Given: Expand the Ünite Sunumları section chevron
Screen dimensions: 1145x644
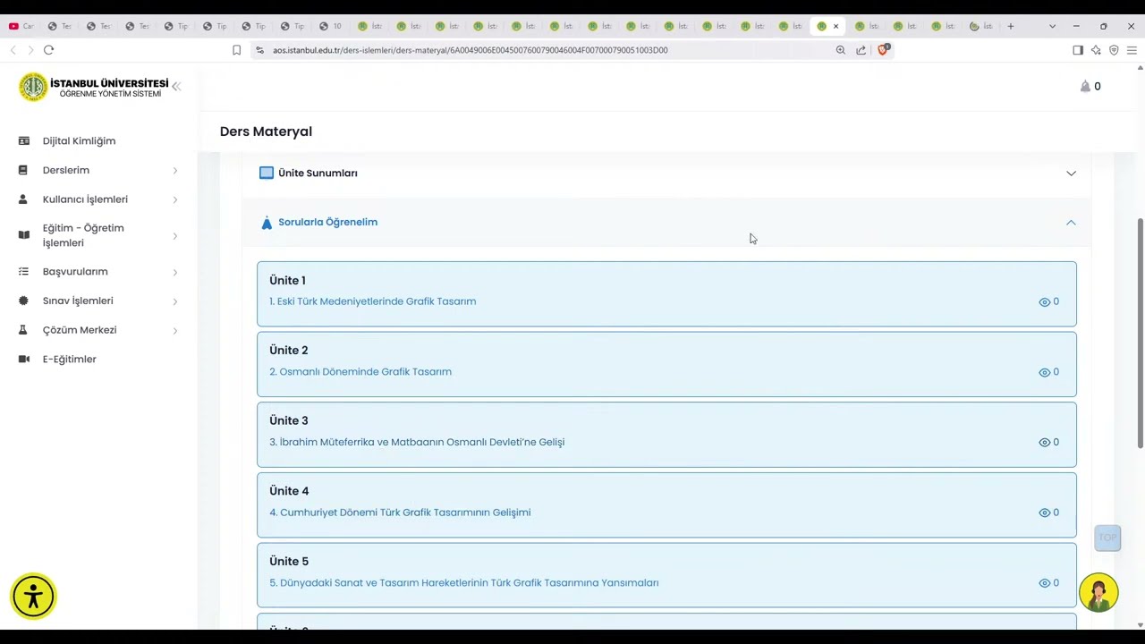Looking at the screenshot, I should (x=1071, y=174).
